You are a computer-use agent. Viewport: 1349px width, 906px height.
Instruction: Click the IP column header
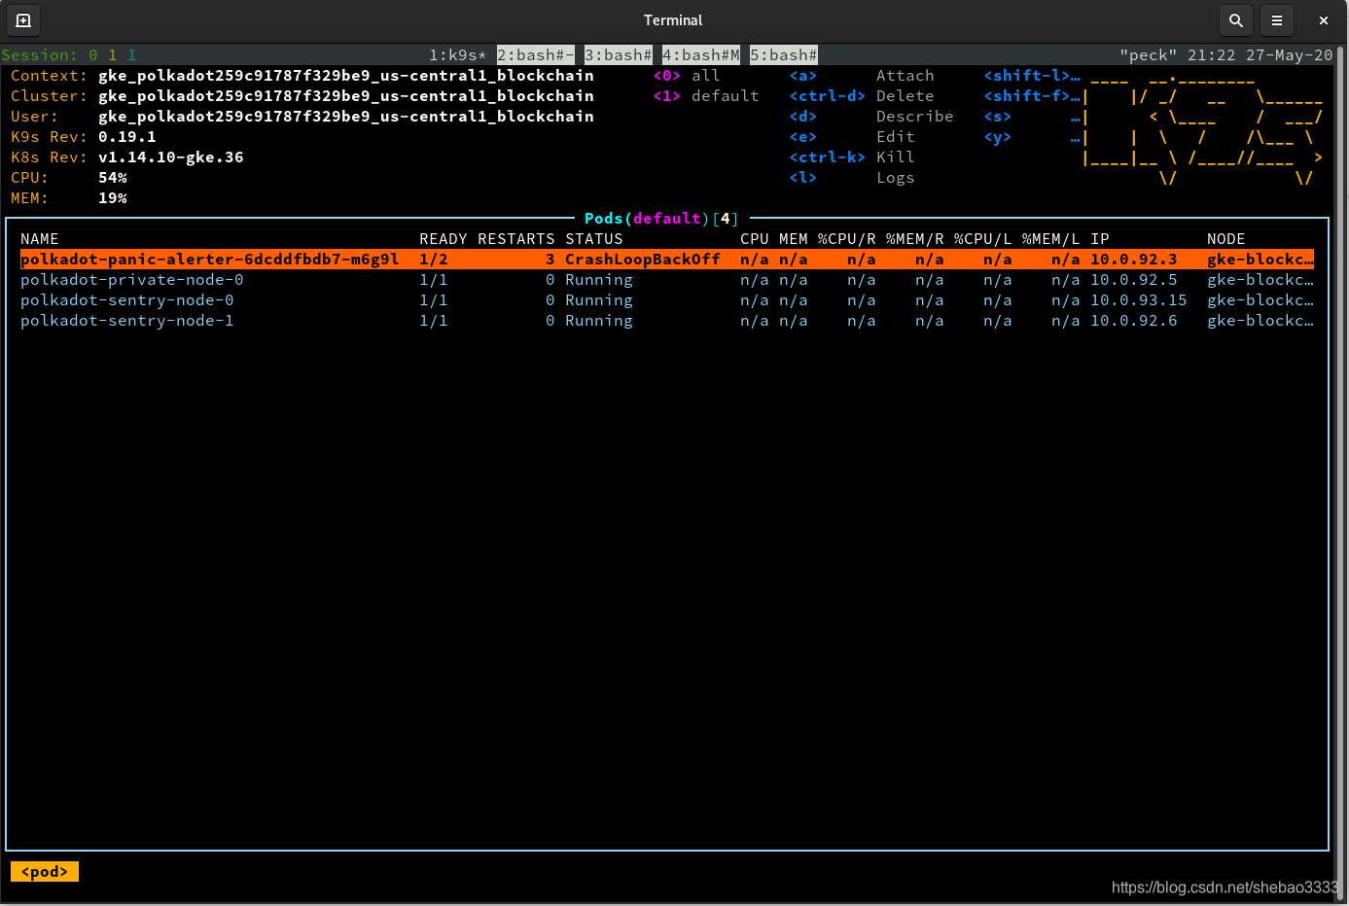click(x=1100, y=239)
